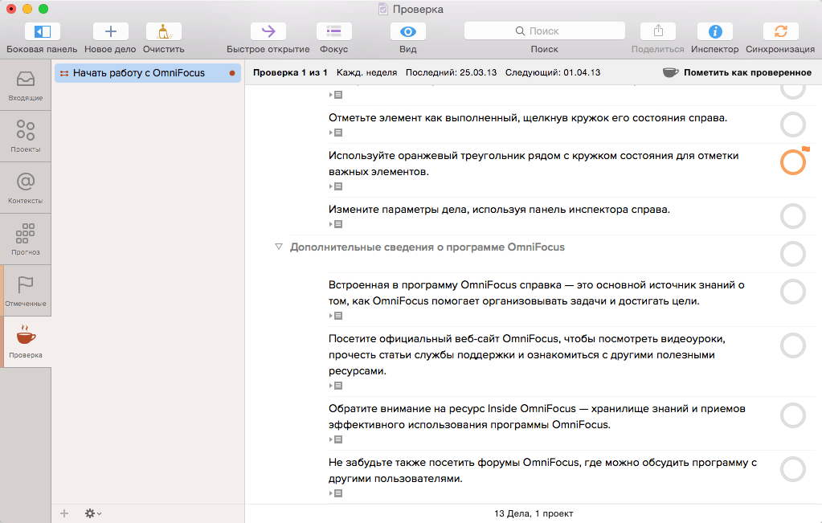The height and width of the screenshot is (523, 822).
Task: Click the Синхронизация sync icon
Action: (x=780, y=31)
